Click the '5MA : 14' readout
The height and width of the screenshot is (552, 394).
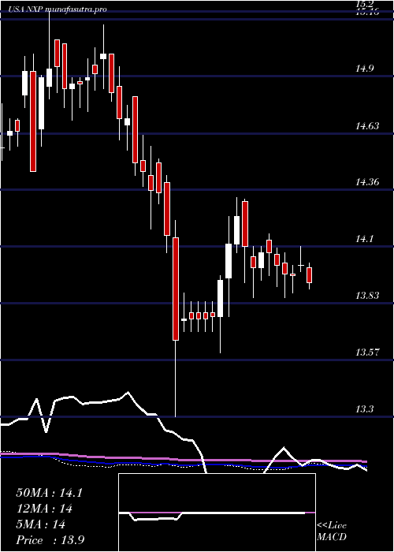coord(40,524)
